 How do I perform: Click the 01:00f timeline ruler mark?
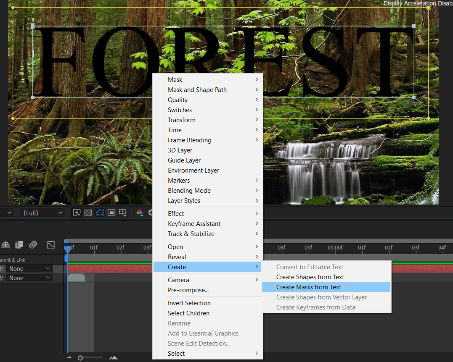tap(335, 248)
